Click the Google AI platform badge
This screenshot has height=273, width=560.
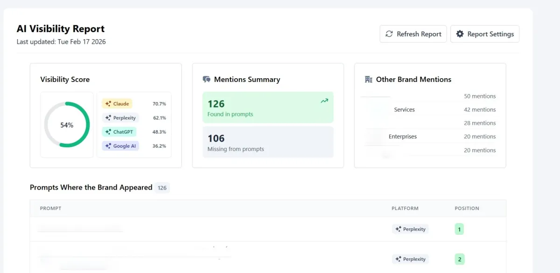[120, 146]
